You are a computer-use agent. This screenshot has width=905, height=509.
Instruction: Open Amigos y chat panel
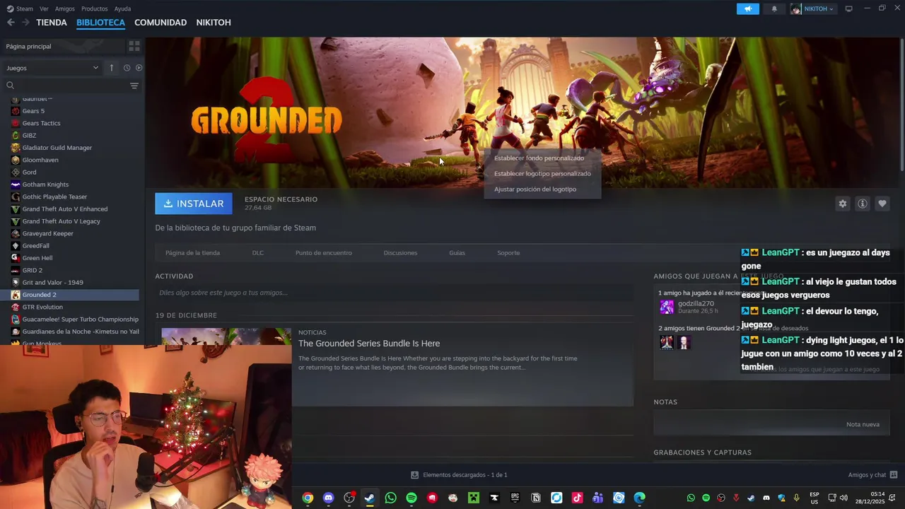[x=872, y=475]
